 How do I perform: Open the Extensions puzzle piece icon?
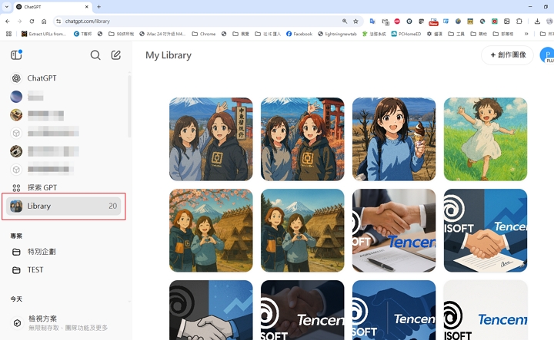[519, 21]
